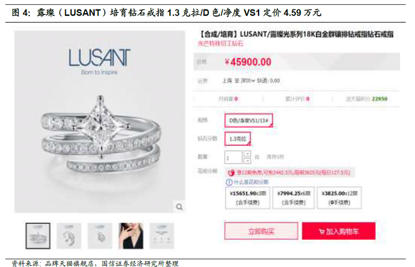Select the D色/净度VS1/13# spec option
This screenshot has height=267, width=415.
click(248, 120)
